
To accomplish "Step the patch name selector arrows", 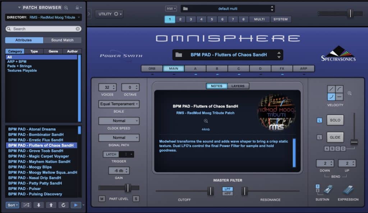I will point(279,55).
